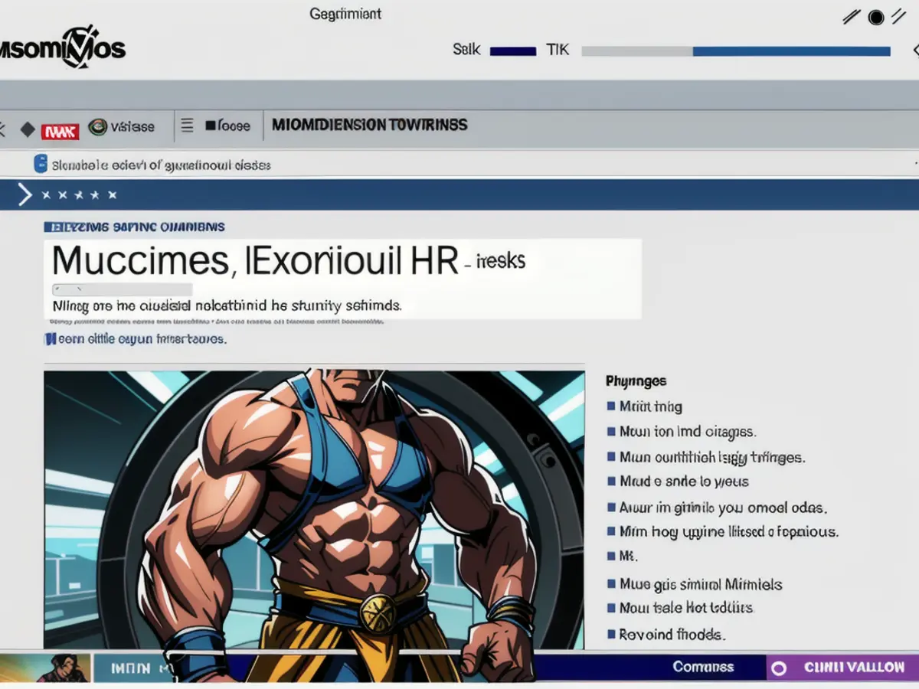Click the black square icon beside foose
Screen dimensions: 919x689
(210, 125)
